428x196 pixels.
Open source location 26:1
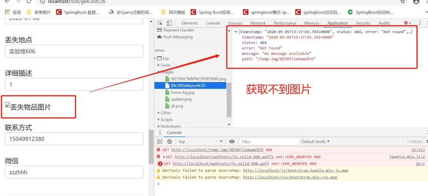(420, 164)
